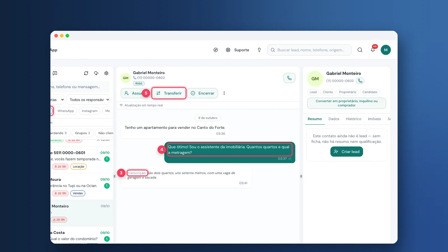Click the lightbulb tips icon
Screen dimensions: 448x252
tap(259, 50)
